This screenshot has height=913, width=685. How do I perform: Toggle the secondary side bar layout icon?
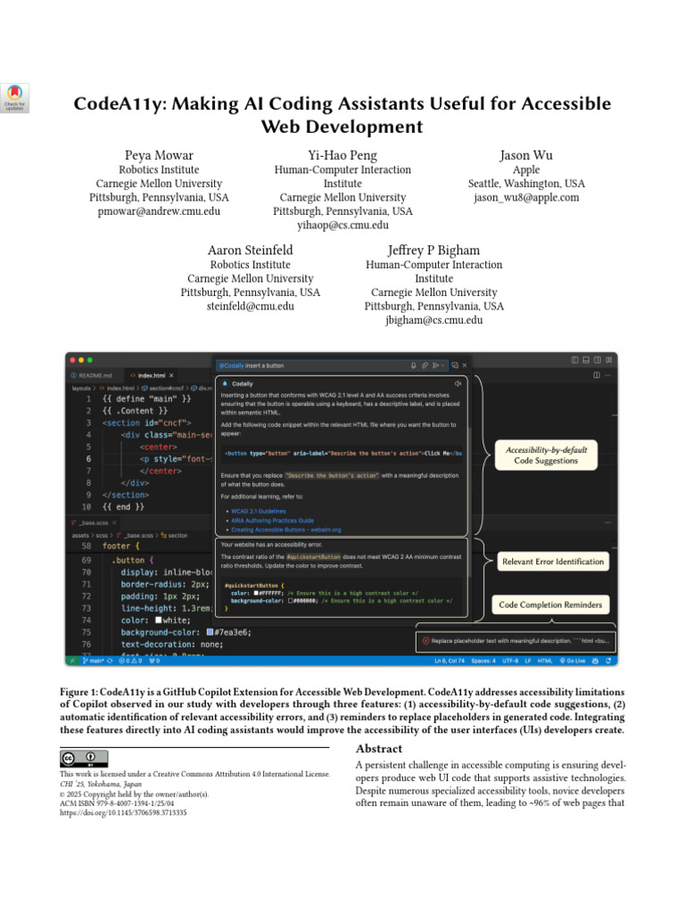click(x=598, y=360)
